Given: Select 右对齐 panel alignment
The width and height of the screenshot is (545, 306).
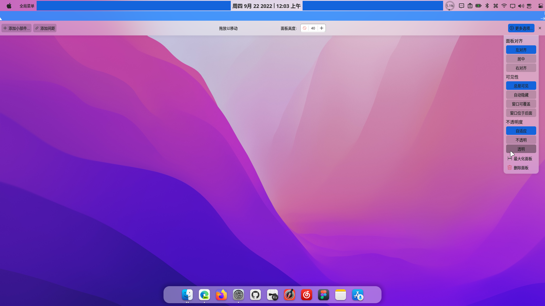Looking at the screenshot, I should pos(521,68).
